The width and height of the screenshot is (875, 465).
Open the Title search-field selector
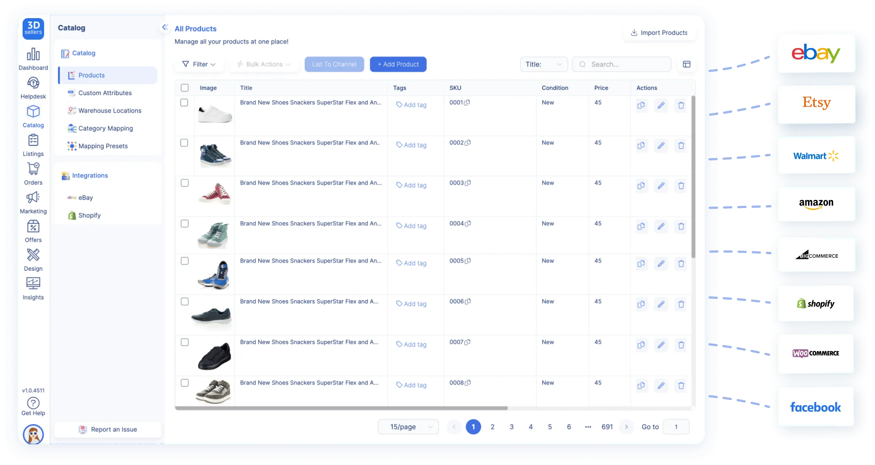544,64
